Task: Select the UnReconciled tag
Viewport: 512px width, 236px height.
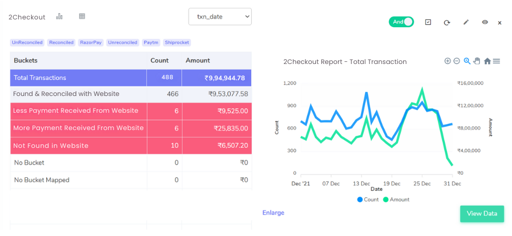Action: click(x=27, y=42)
